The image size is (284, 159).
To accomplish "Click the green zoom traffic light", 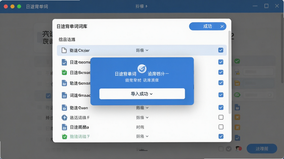I will (x=19, y=7).
